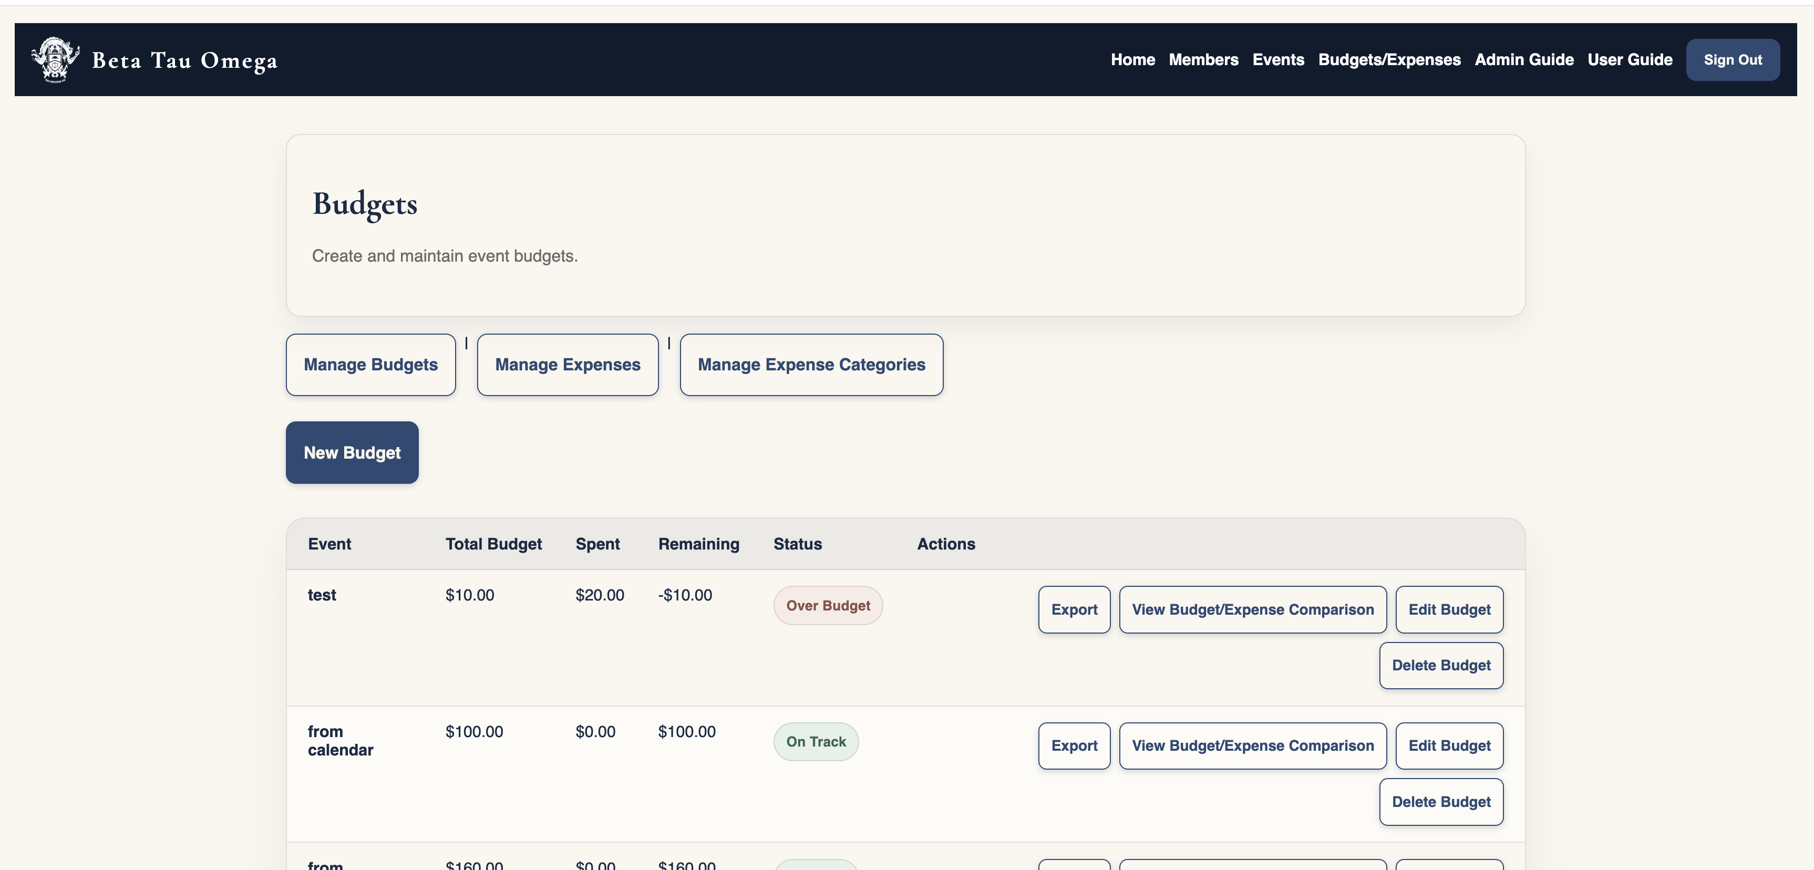This screenshot has height=870, width=1814.
Task: Click the Beta Tau Omega crest logo
Action: point(55,60)
